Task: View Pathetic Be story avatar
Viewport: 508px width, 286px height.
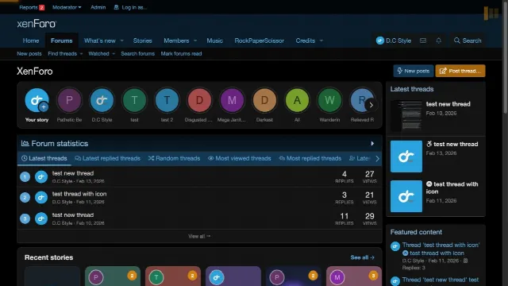Action: (69, 100)
